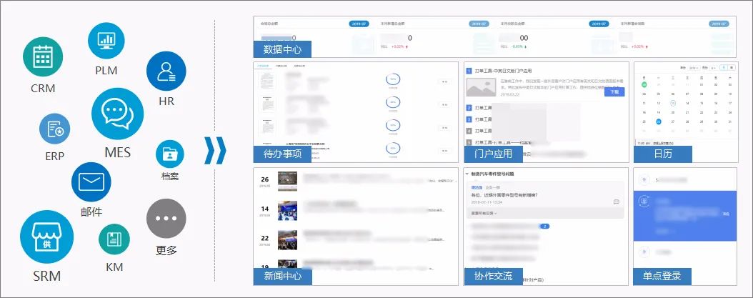
Task: Open the 邮件 envelope icon
Action: tap(91, 182)
